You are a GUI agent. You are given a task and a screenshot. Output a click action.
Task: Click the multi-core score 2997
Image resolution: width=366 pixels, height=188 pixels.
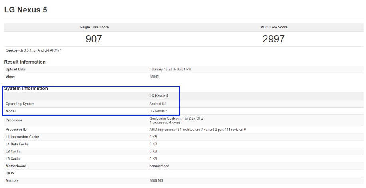274,39
